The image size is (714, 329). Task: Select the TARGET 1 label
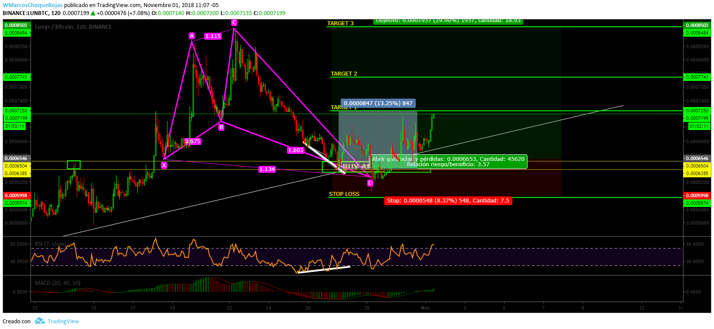[343, 107]
